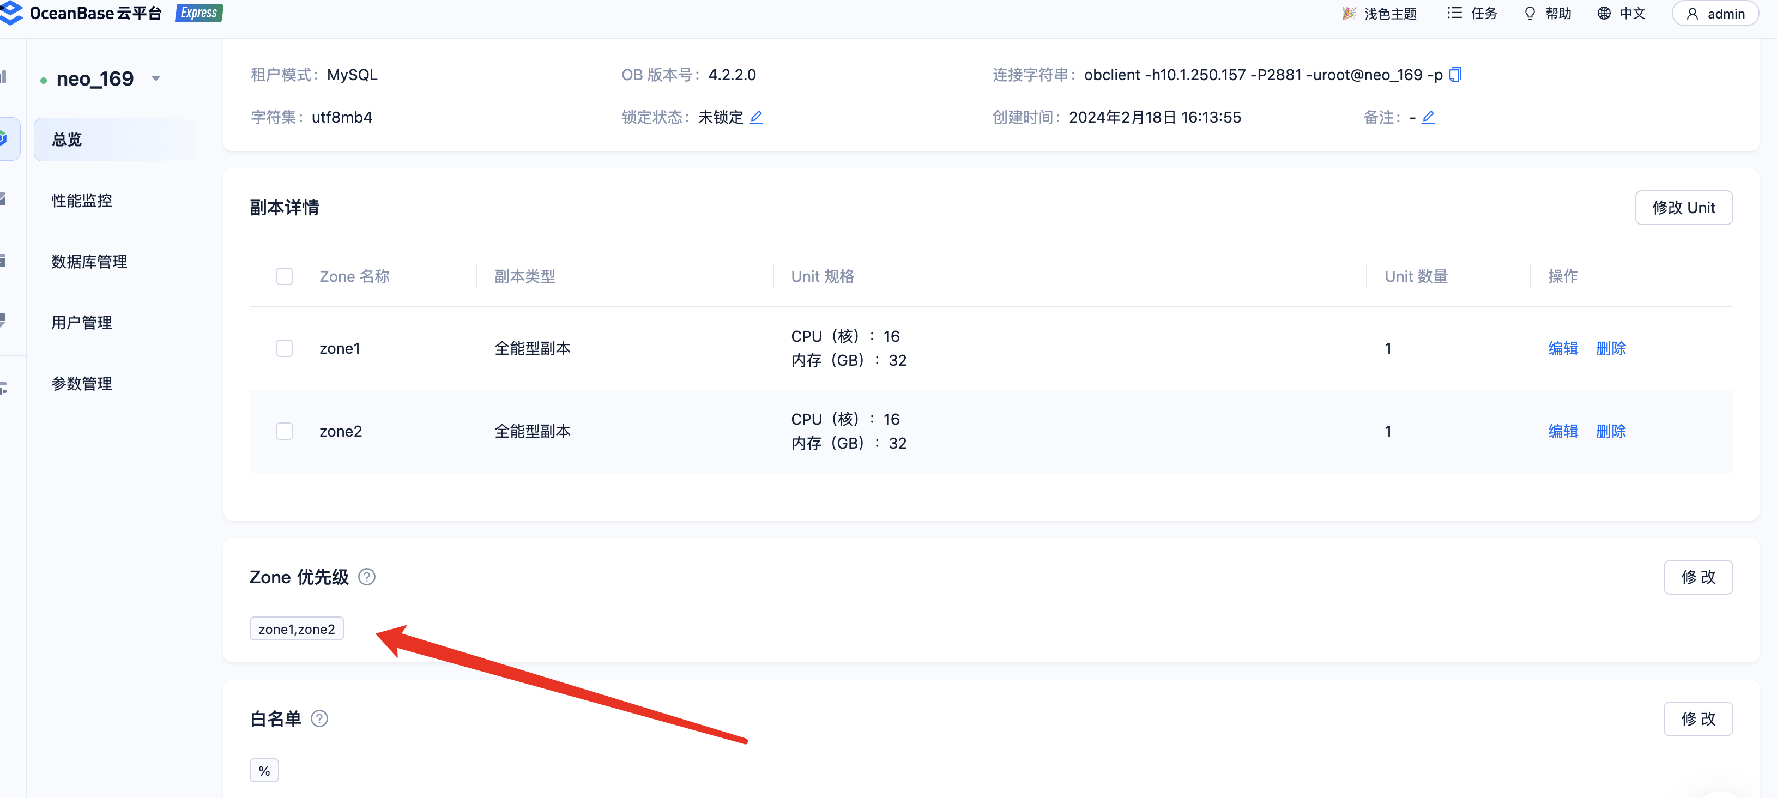Open the 总览 menu item
The height and width of the screenshot is (798, 1777).
pos(115,140)
